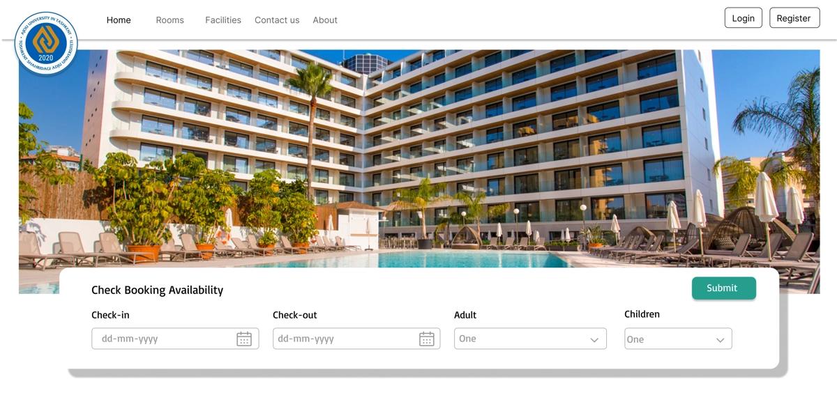Submit the booking availability form
837x395 pixels.
point(724,288)
